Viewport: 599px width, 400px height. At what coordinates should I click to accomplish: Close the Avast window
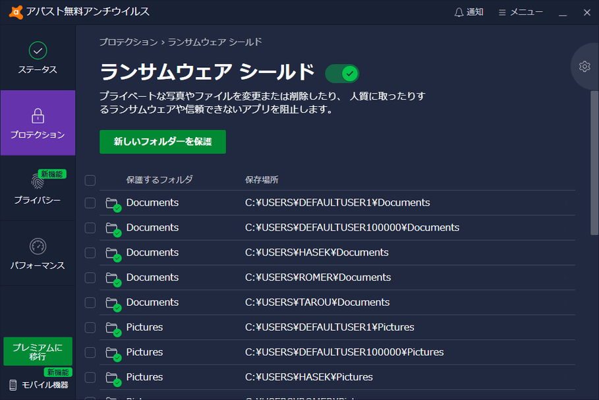point(587,13)
